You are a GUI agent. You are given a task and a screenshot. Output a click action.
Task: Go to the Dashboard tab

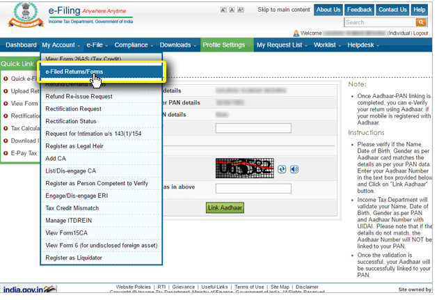click(21, 45)
